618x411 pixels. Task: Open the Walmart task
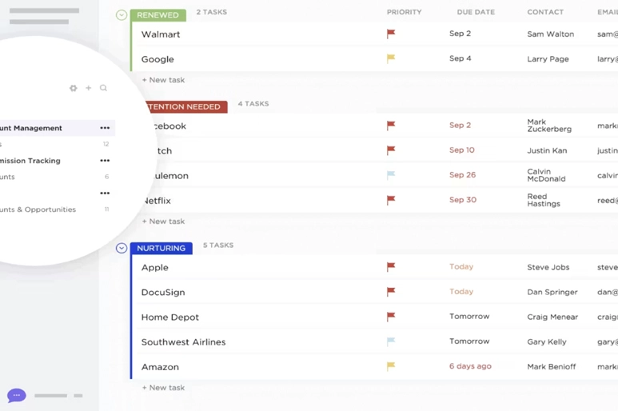161,34
